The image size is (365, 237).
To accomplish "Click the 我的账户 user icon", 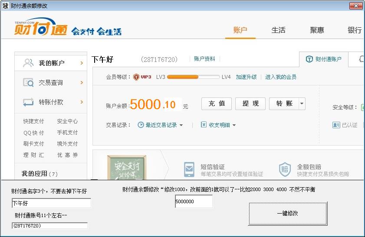I will pyautogui.click(x=28, y=63).
